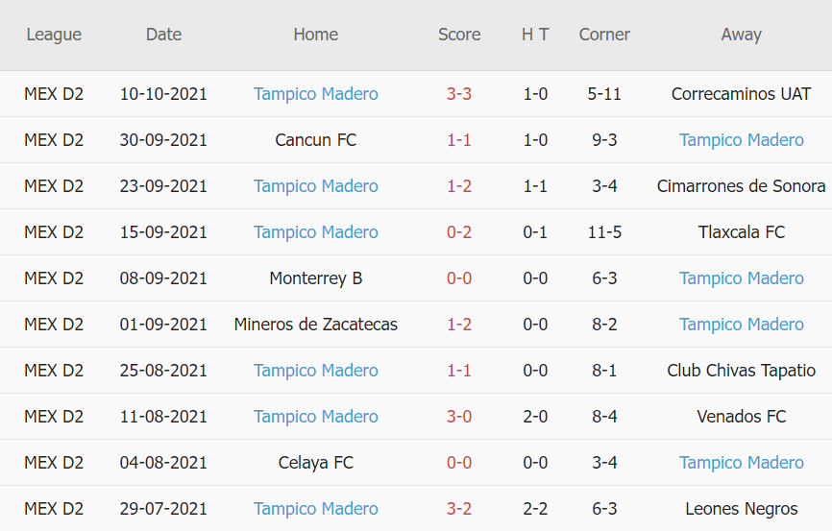This screenshot has height=531, width=832.
Task: Click Tampico Madero in the 29-07-2021 match
Action: [x=315, y=509]
